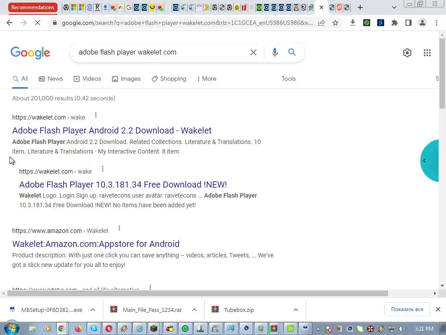Share this page from the address bar
This screenshot has height=335, width=446.
[321, 23]
